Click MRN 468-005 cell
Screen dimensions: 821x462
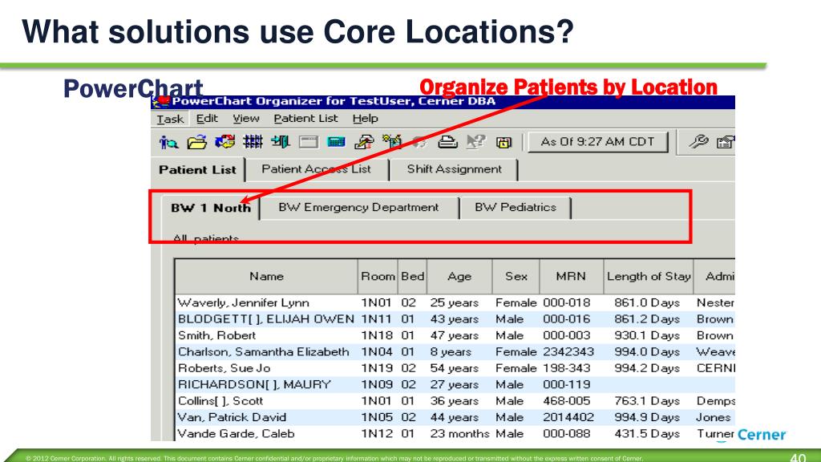pos(567,401)
